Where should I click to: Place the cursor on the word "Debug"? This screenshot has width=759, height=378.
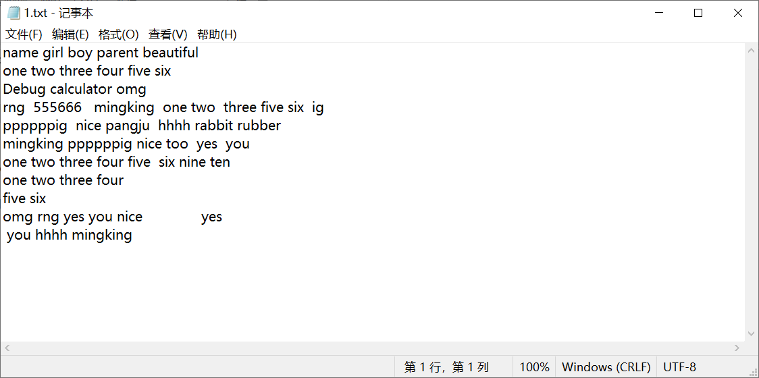pyautogui.click(x=24, y=89)
